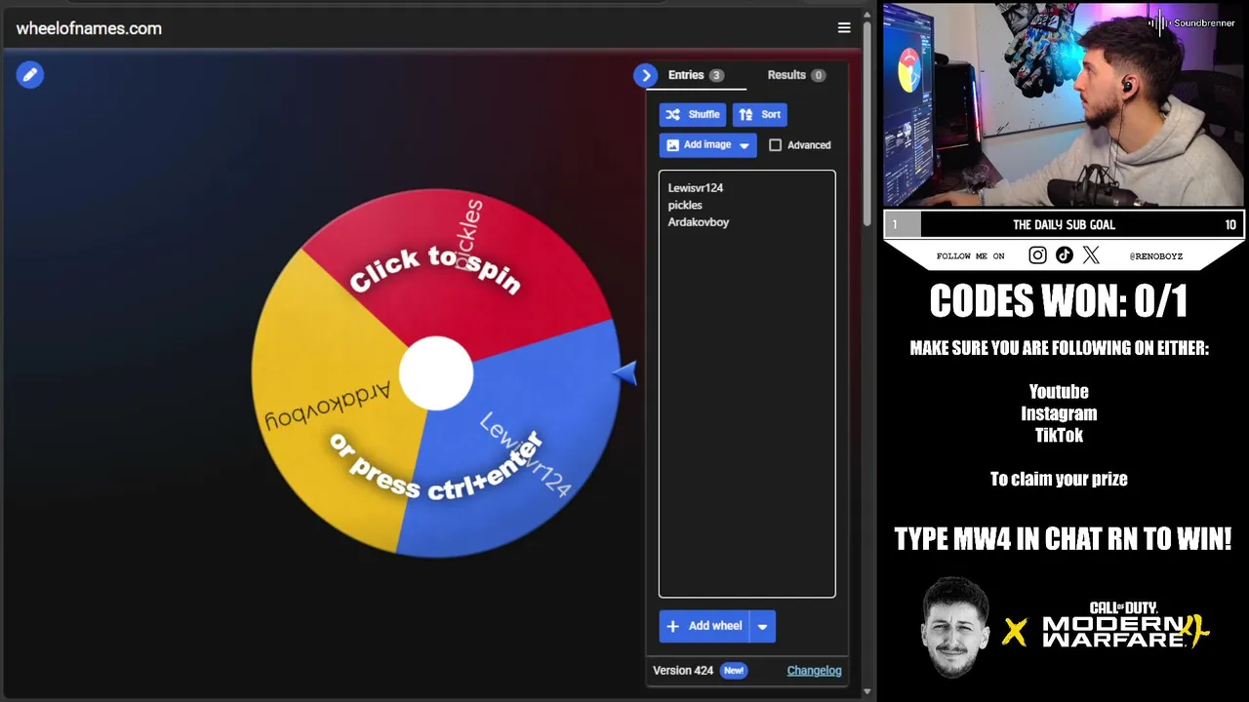The width and height of the screenshot is (1249, 702).
Task: Click the Add wheel button
Action: tap(705, 627)
